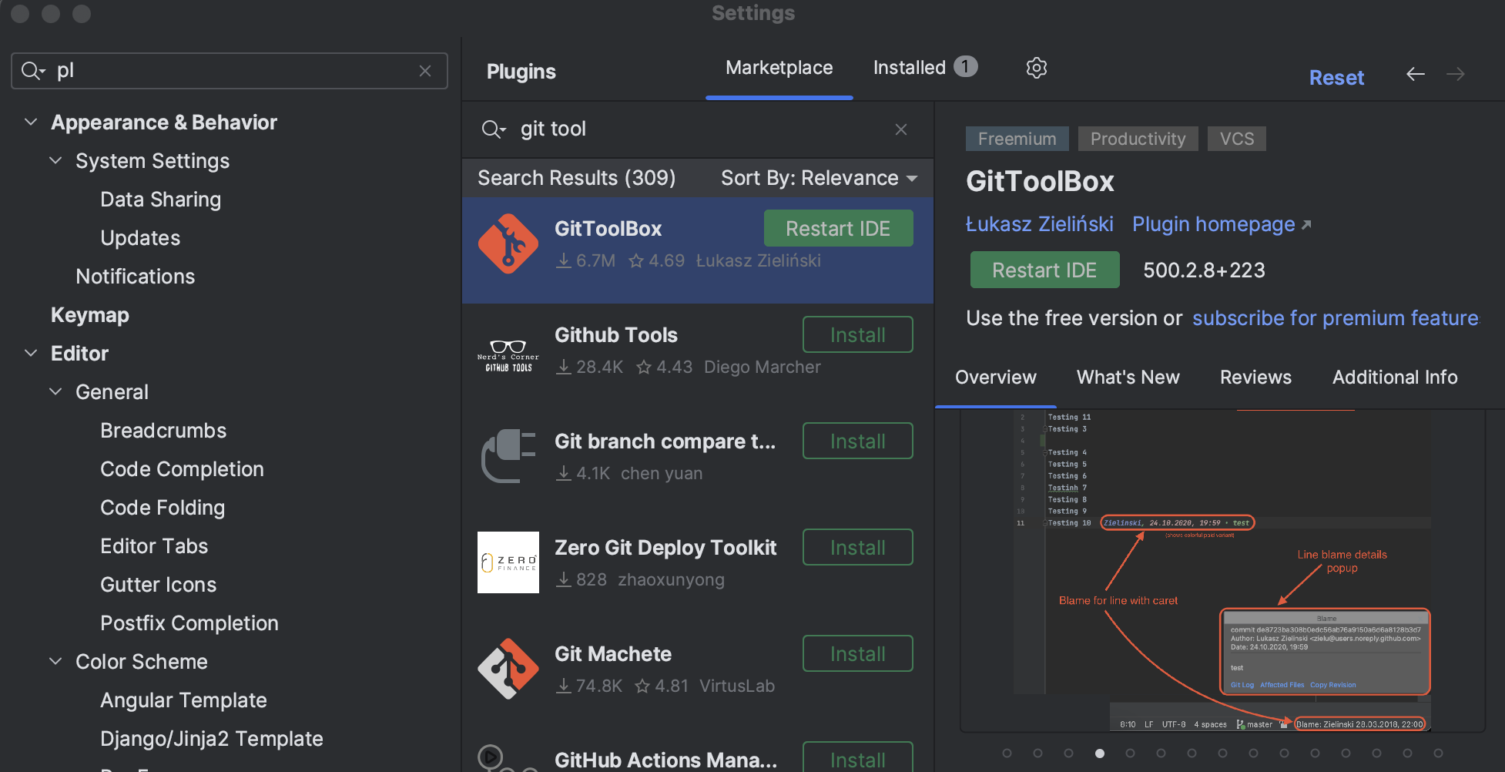Open the Additional Info tab
Screen dimensions: 1505x772
(1395, 378)
